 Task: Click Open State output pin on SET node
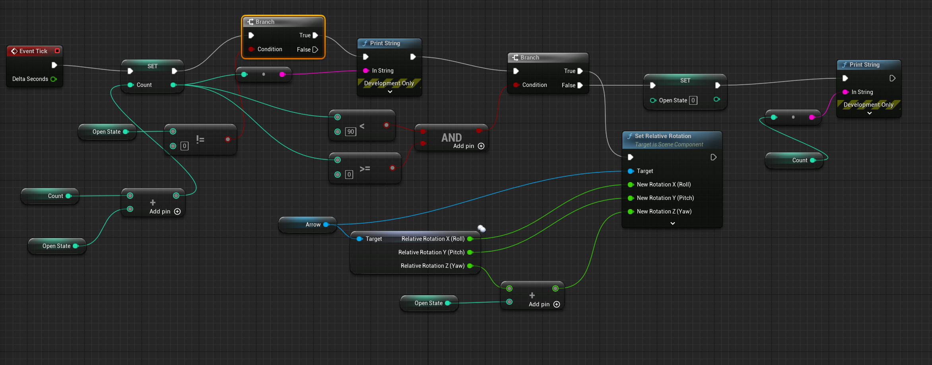[716, 99]
